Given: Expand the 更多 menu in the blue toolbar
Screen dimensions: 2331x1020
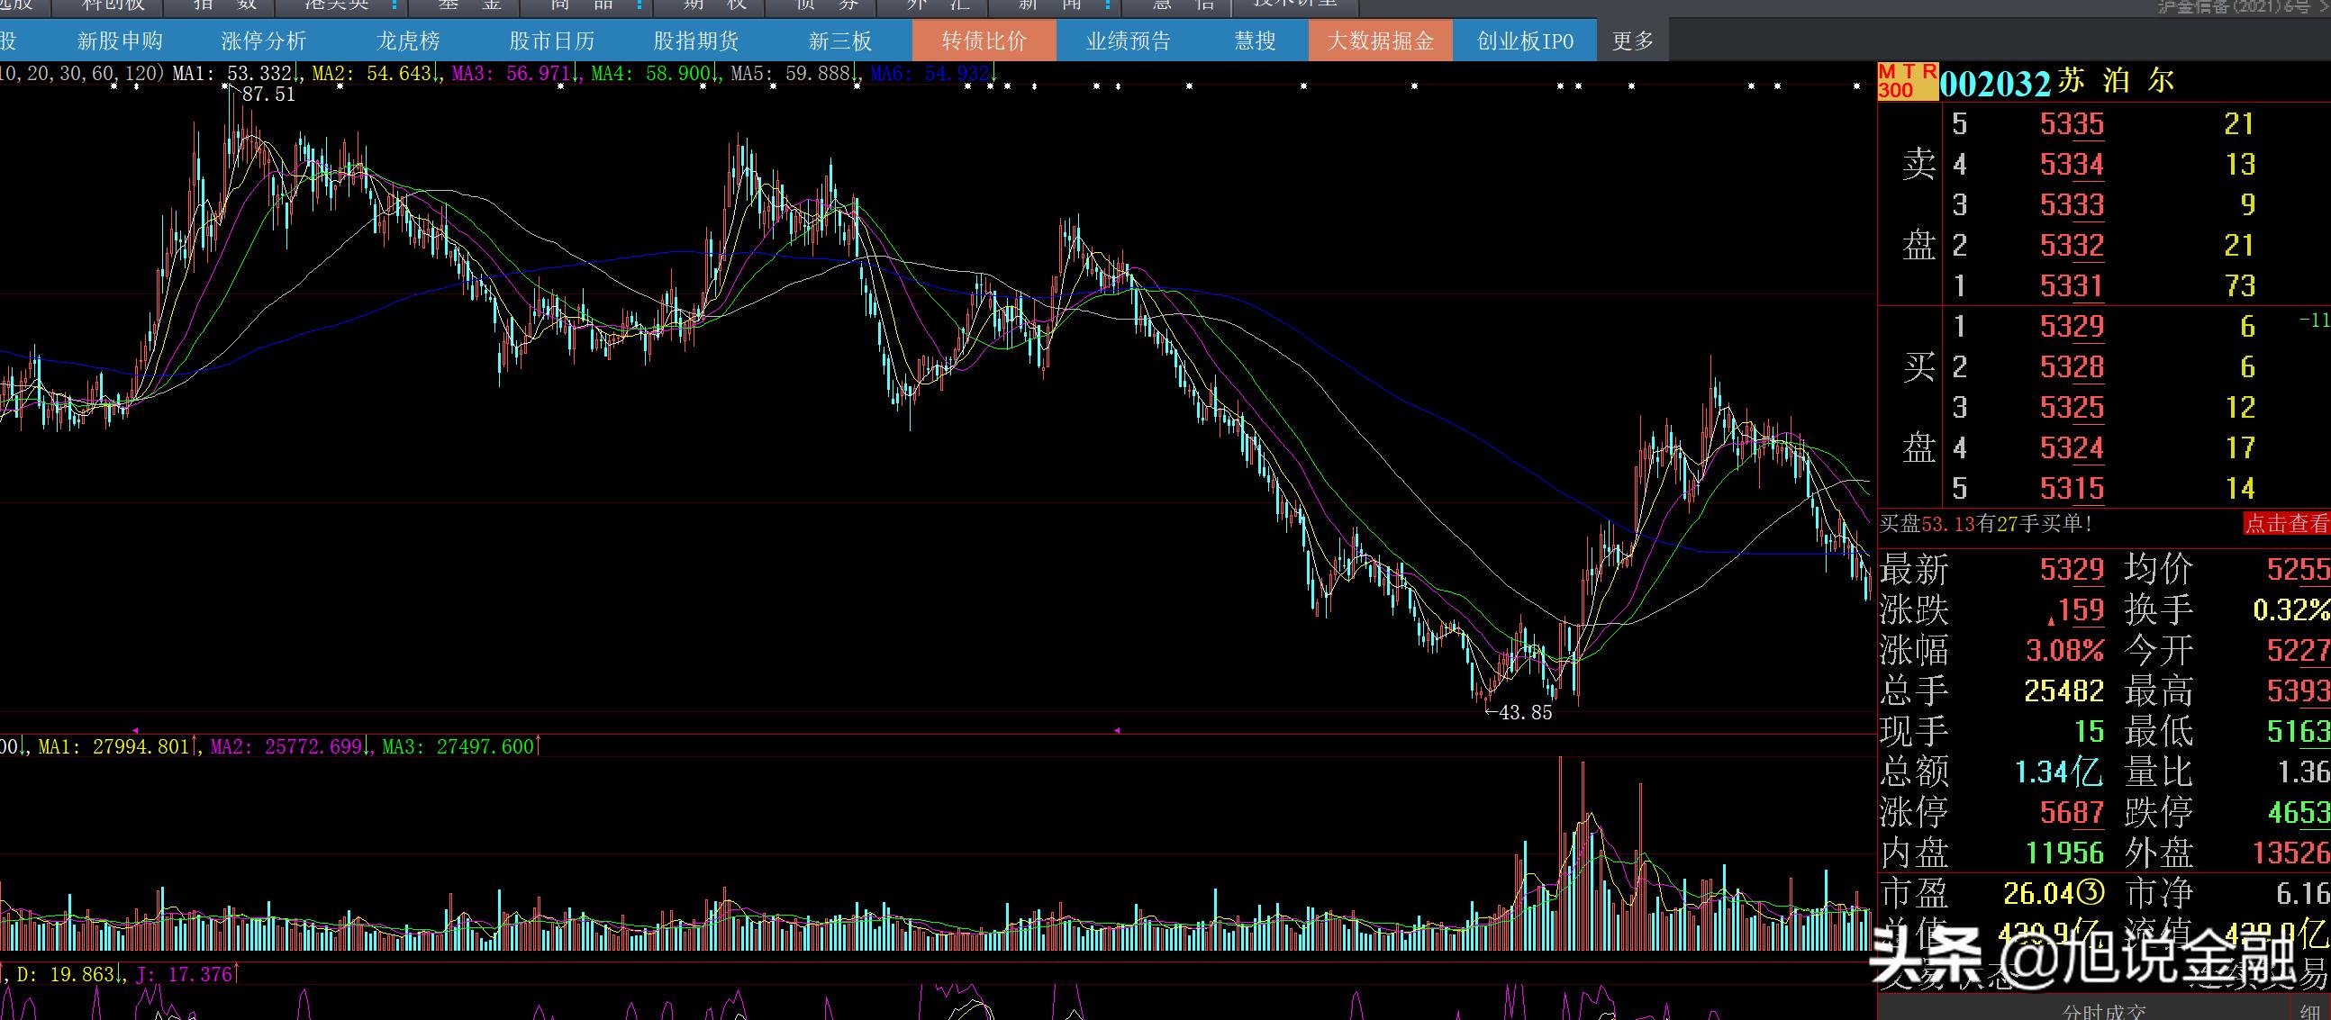Looking at the screenshot, I should pos(1632,41).
